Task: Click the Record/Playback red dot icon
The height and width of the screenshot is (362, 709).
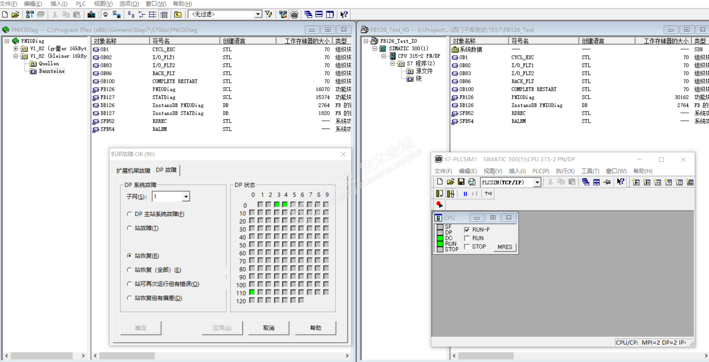Action: coord(439,205)
